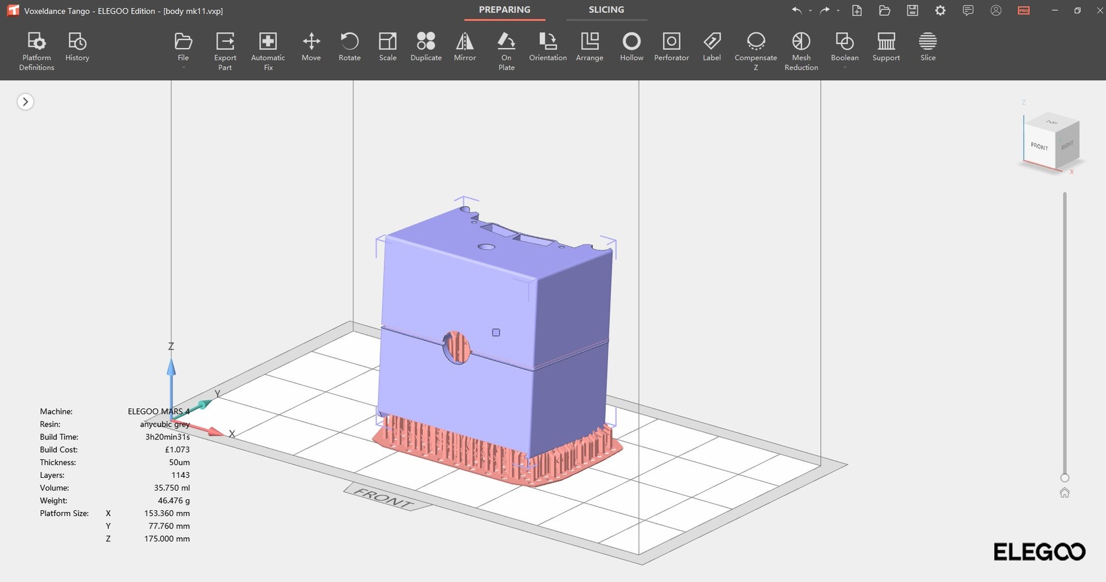Open the user account icon
This screenshot has width=1106, height=582.
pyautogui.click(x=996, y=10)
